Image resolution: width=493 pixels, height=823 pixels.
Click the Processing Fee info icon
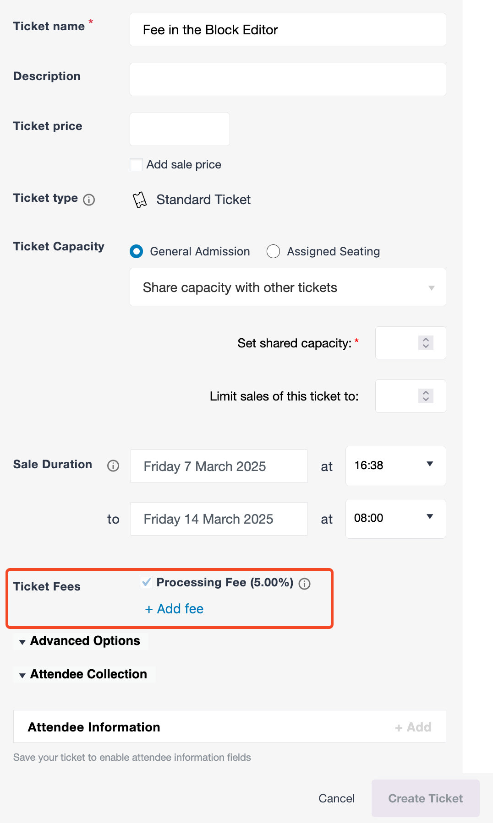tap(305, 584)
